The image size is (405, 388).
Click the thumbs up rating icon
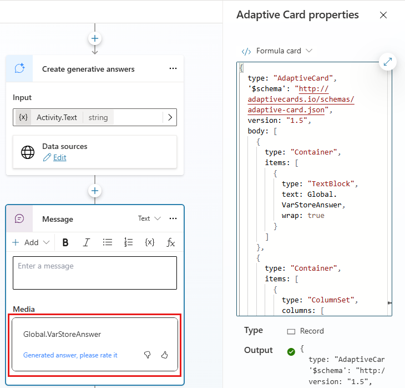point(165,355)
